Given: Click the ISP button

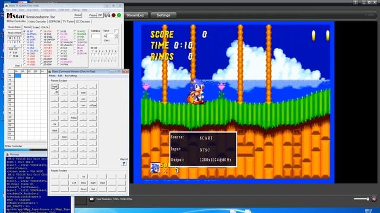Looking at the screenshot, I should click(100, 15).
